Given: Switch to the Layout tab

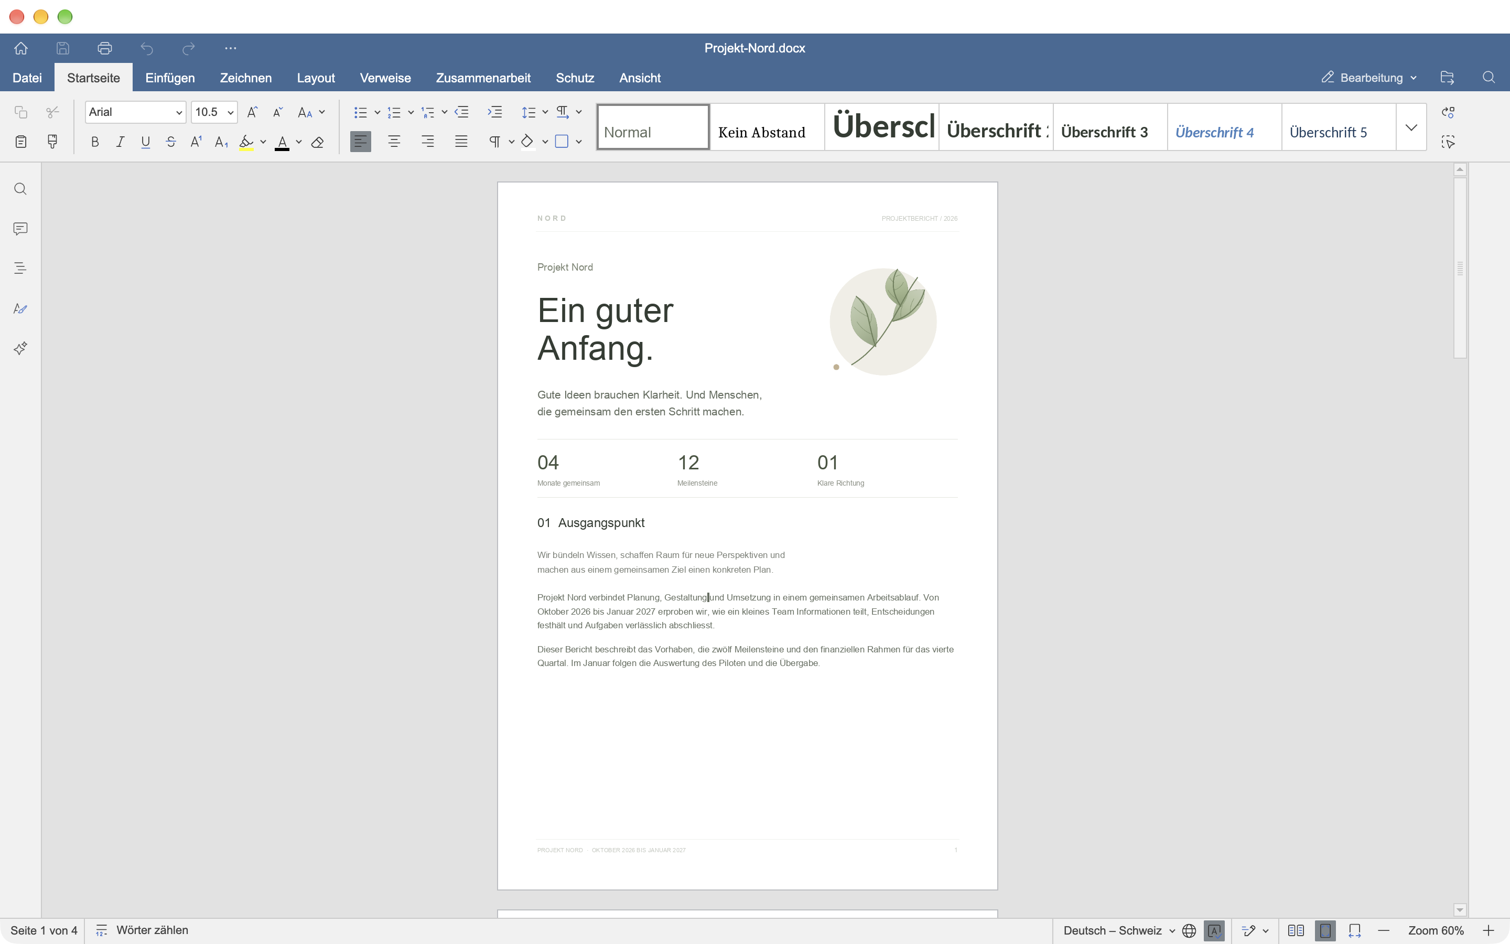Looking at the screenshot, I should point(316,78).
